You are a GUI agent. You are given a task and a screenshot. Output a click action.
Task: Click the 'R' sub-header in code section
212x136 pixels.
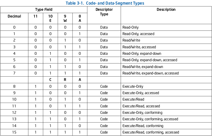[x=65, y=80]
